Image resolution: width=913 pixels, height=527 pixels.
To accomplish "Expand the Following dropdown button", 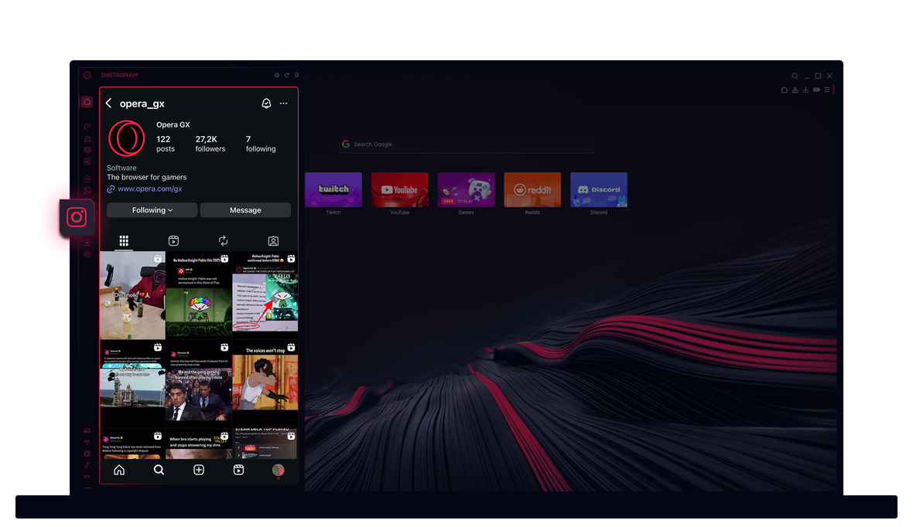I will click(x=152, y=210).
